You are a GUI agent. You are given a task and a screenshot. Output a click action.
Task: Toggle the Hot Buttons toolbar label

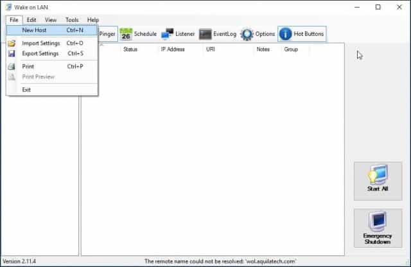coord(308,34)
